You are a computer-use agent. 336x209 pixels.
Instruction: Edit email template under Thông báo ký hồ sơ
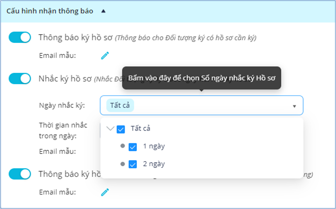(105, 56)
